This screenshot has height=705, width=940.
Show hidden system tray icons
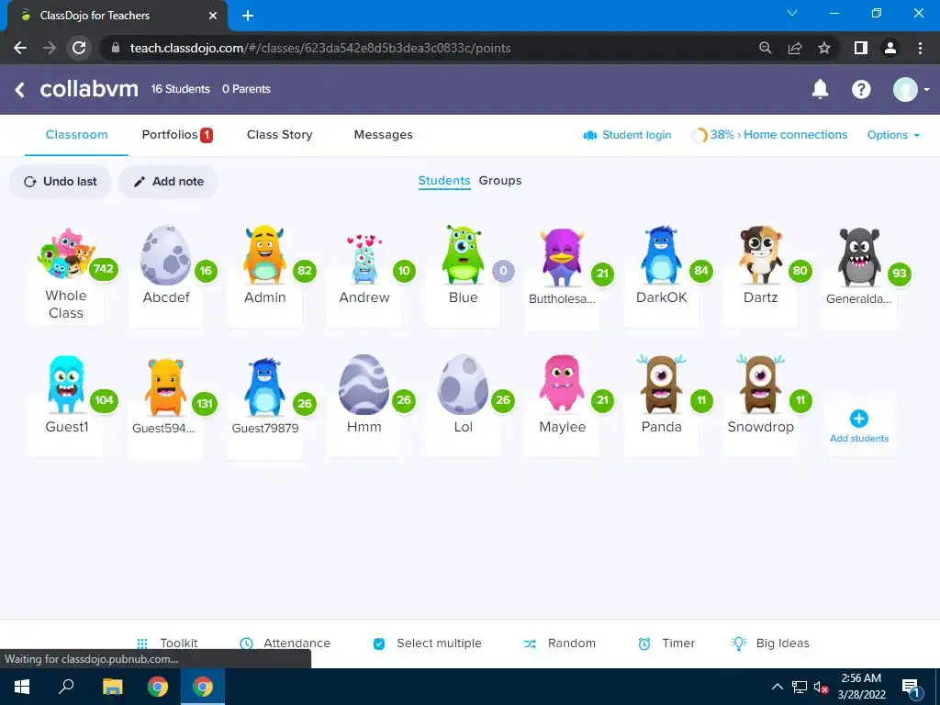(x=777, y=687)
